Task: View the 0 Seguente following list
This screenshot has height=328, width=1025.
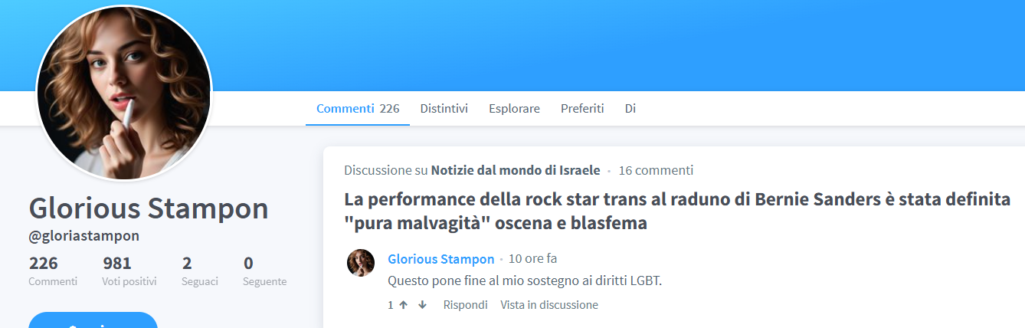Action: coord(264,271)
